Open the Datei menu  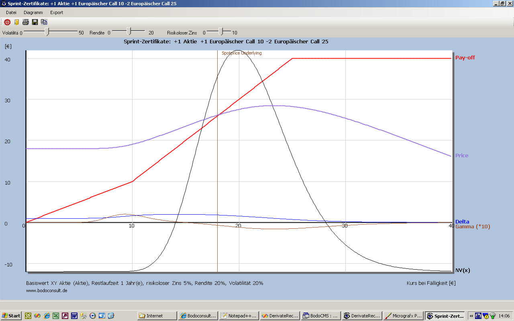[x=11, y=12]
